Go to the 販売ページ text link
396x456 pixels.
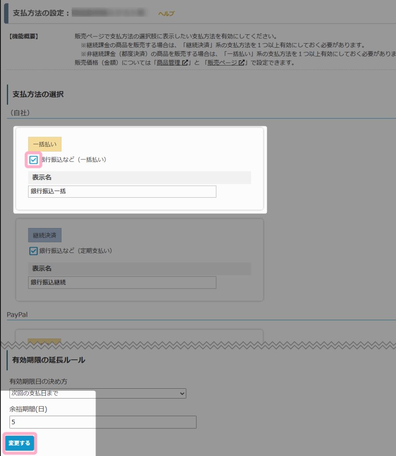pyautogui.click(x=222, y=63)
